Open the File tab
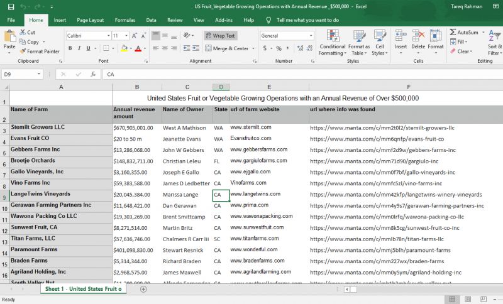This screenshot has height=304, width=503. click(11, 20)
